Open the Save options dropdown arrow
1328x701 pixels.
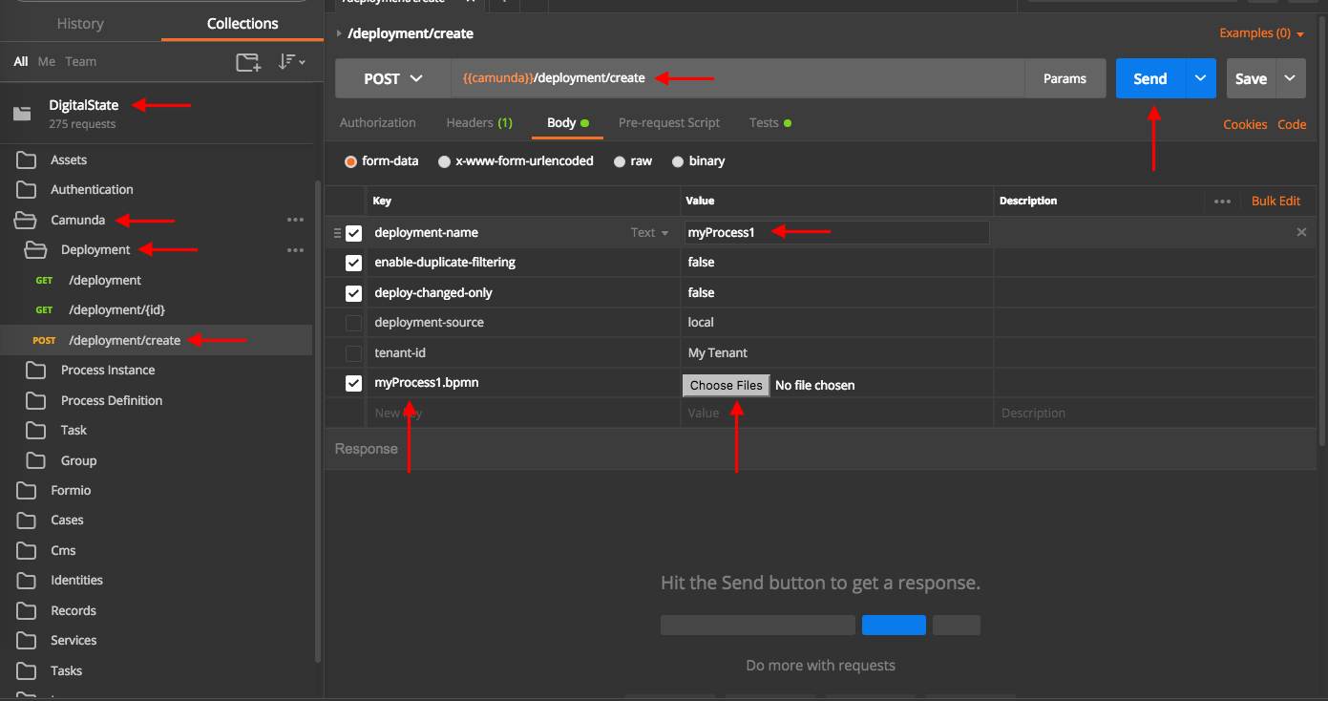pos(1291,78)
